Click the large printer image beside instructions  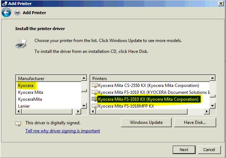(x=21, y=43)
